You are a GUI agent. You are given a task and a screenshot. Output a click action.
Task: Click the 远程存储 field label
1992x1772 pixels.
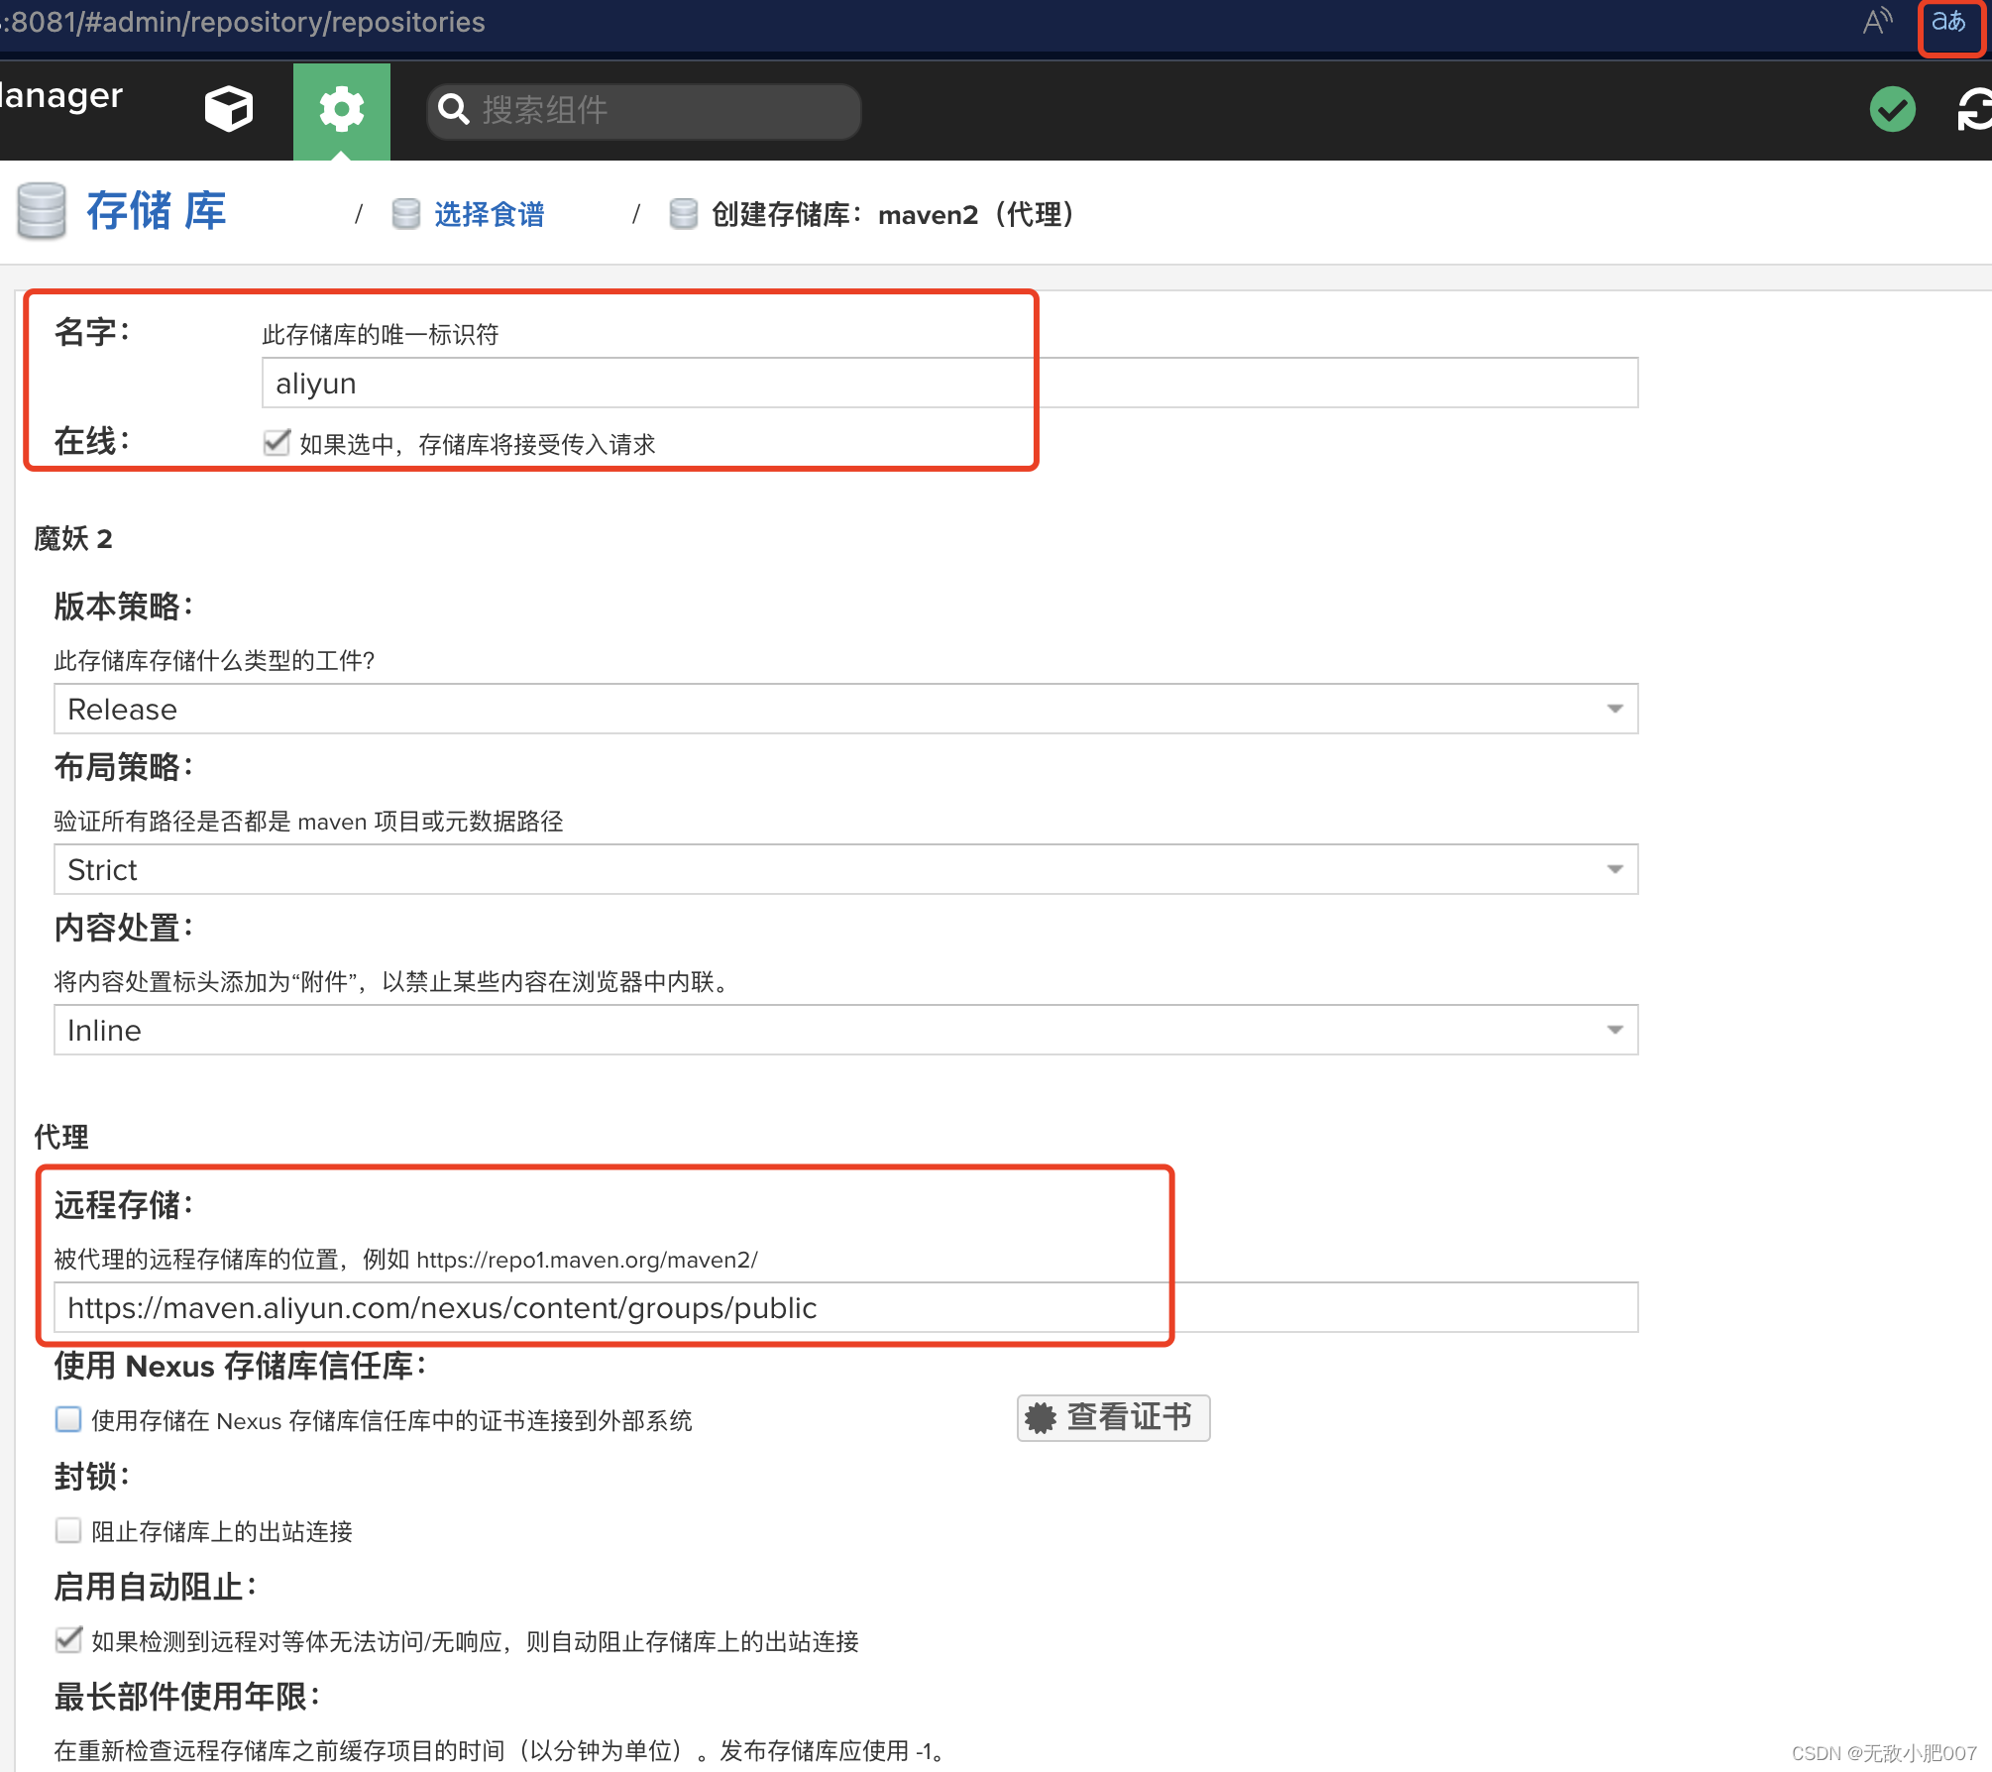(x=124, y=1204)
